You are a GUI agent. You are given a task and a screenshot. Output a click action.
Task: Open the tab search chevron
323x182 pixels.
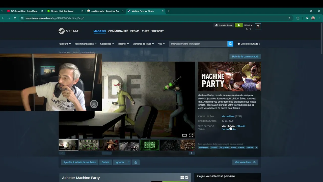coord(2,11)
